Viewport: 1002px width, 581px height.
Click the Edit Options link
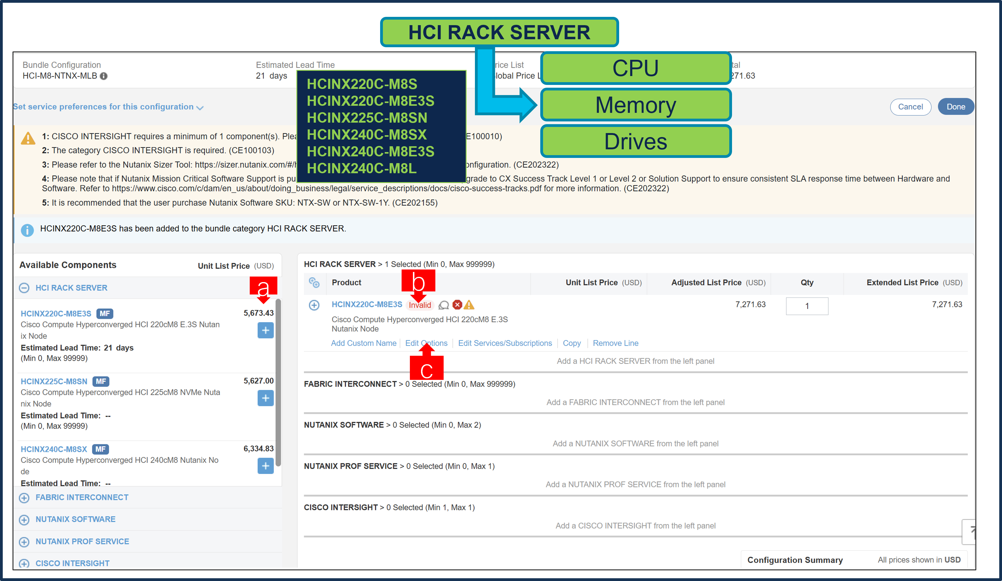coord(426,343)
